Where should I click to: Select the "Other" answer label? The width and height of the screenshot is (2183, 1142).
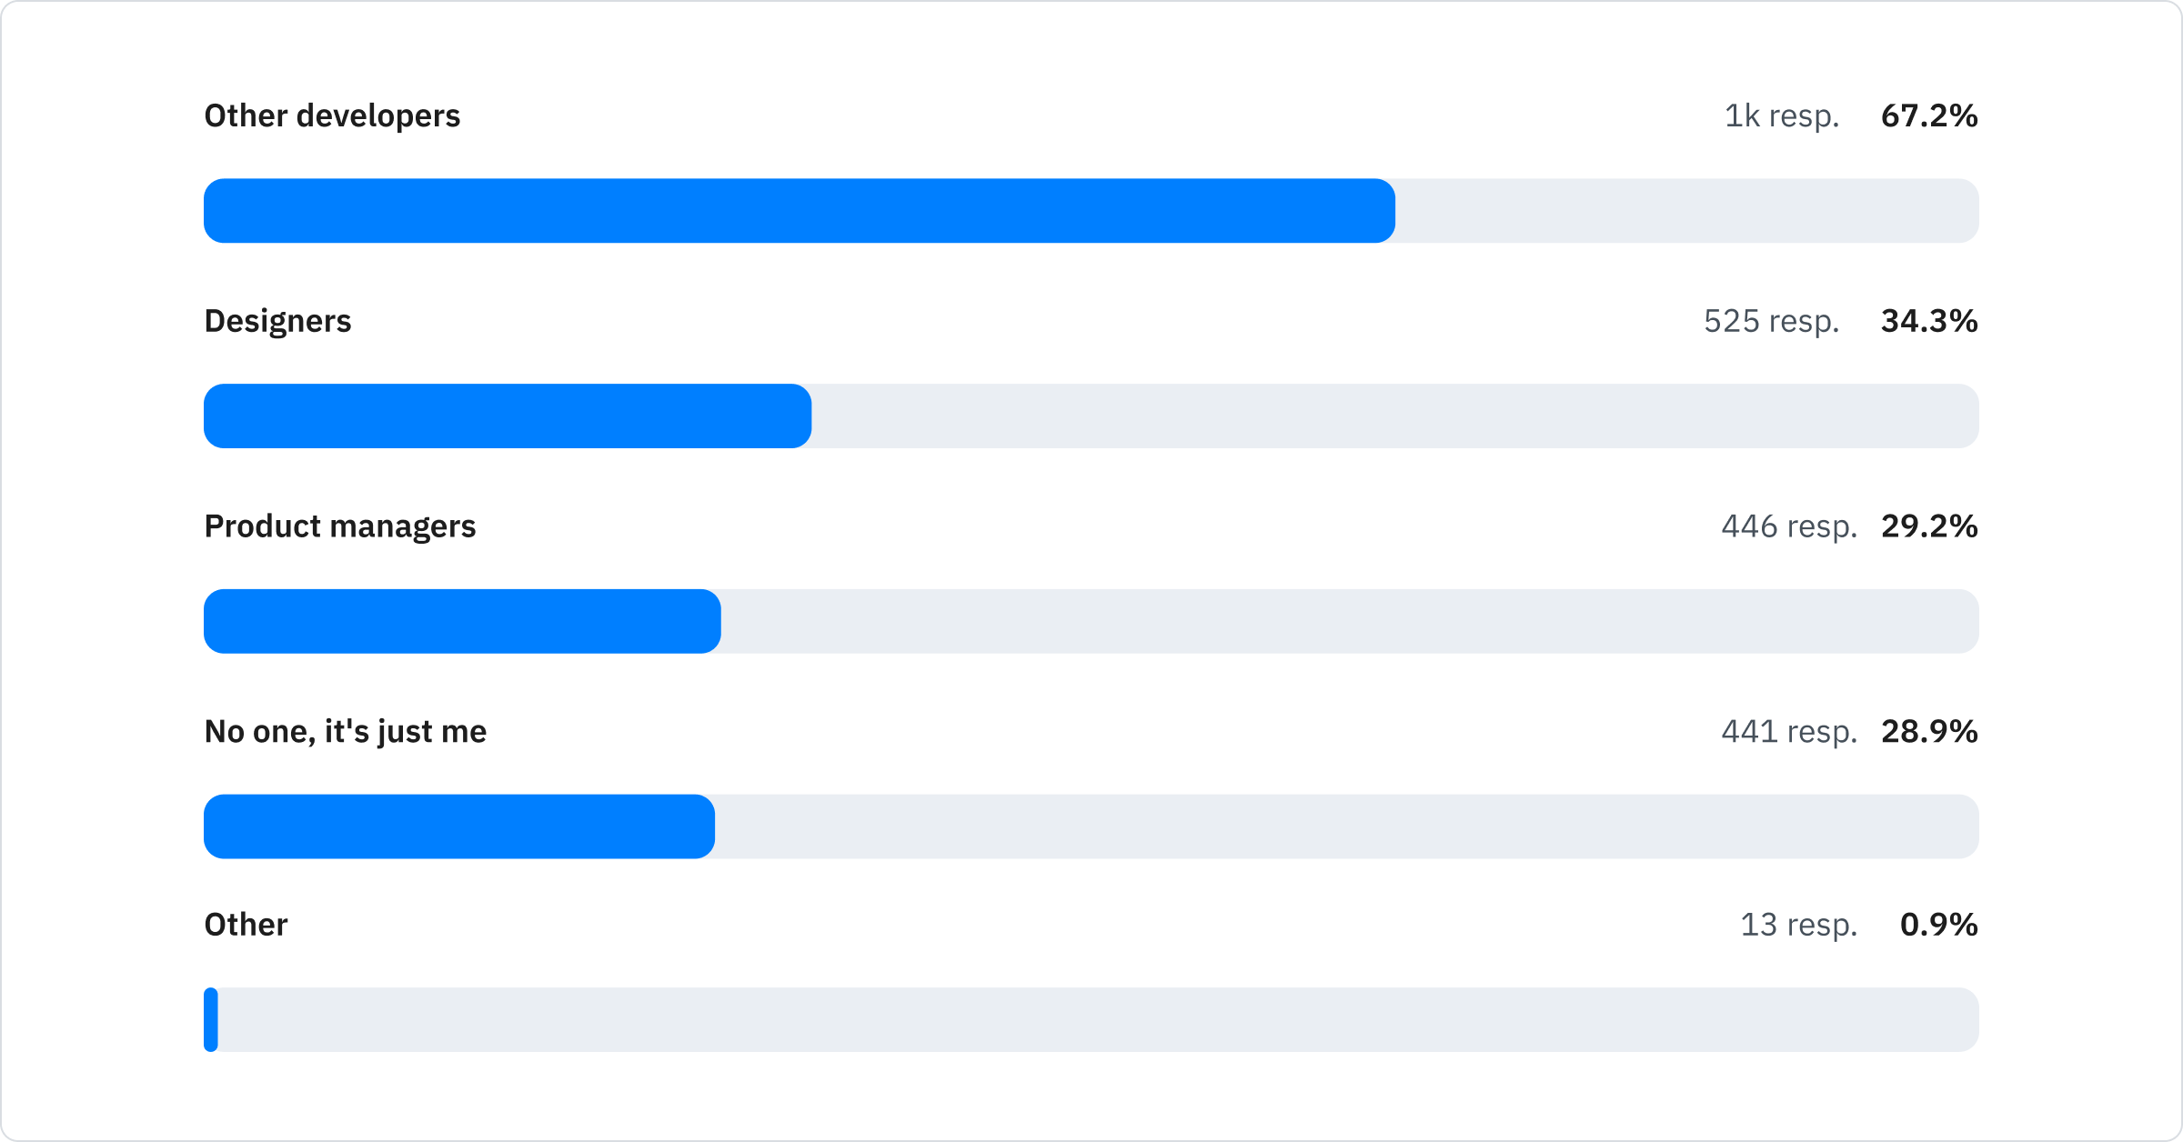click(246, 925)
